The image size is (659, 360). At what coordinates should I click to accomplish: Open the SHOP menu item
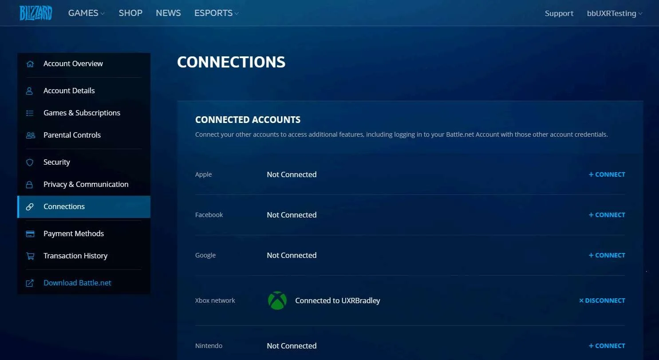(130, 13)
